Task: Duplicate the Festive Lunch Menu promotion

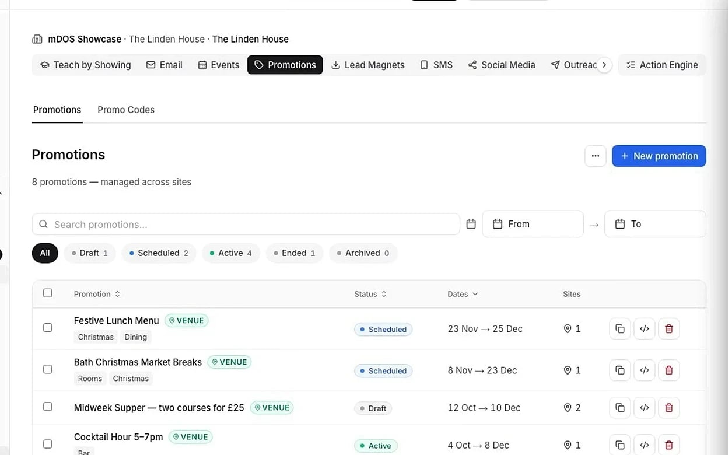Action: 620,329
